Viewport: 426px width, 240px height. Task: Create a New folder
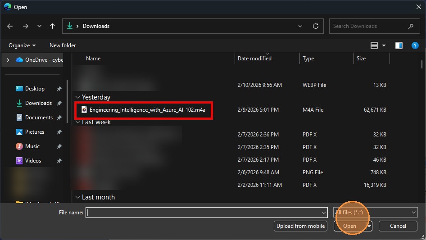pos(63,45)
